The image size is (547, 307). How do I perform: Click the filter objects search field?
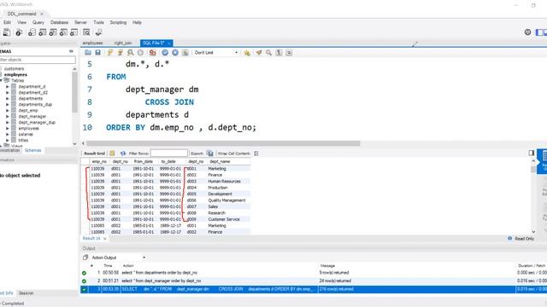(x=37, y=60)
